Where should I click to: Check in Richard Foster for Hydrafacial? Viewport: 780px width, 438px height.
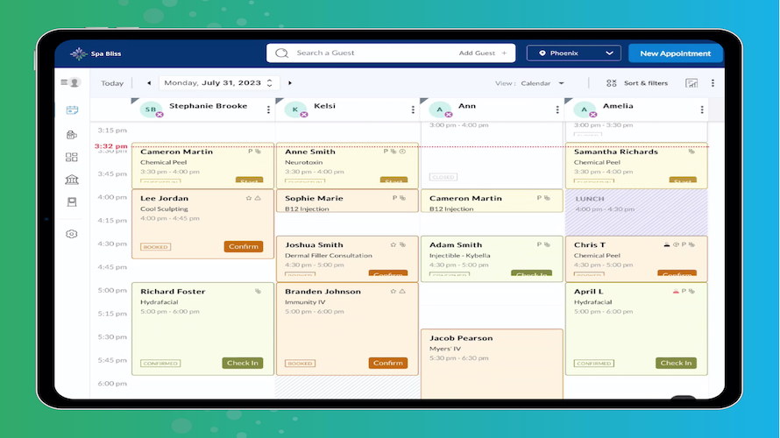coord(242,363)
